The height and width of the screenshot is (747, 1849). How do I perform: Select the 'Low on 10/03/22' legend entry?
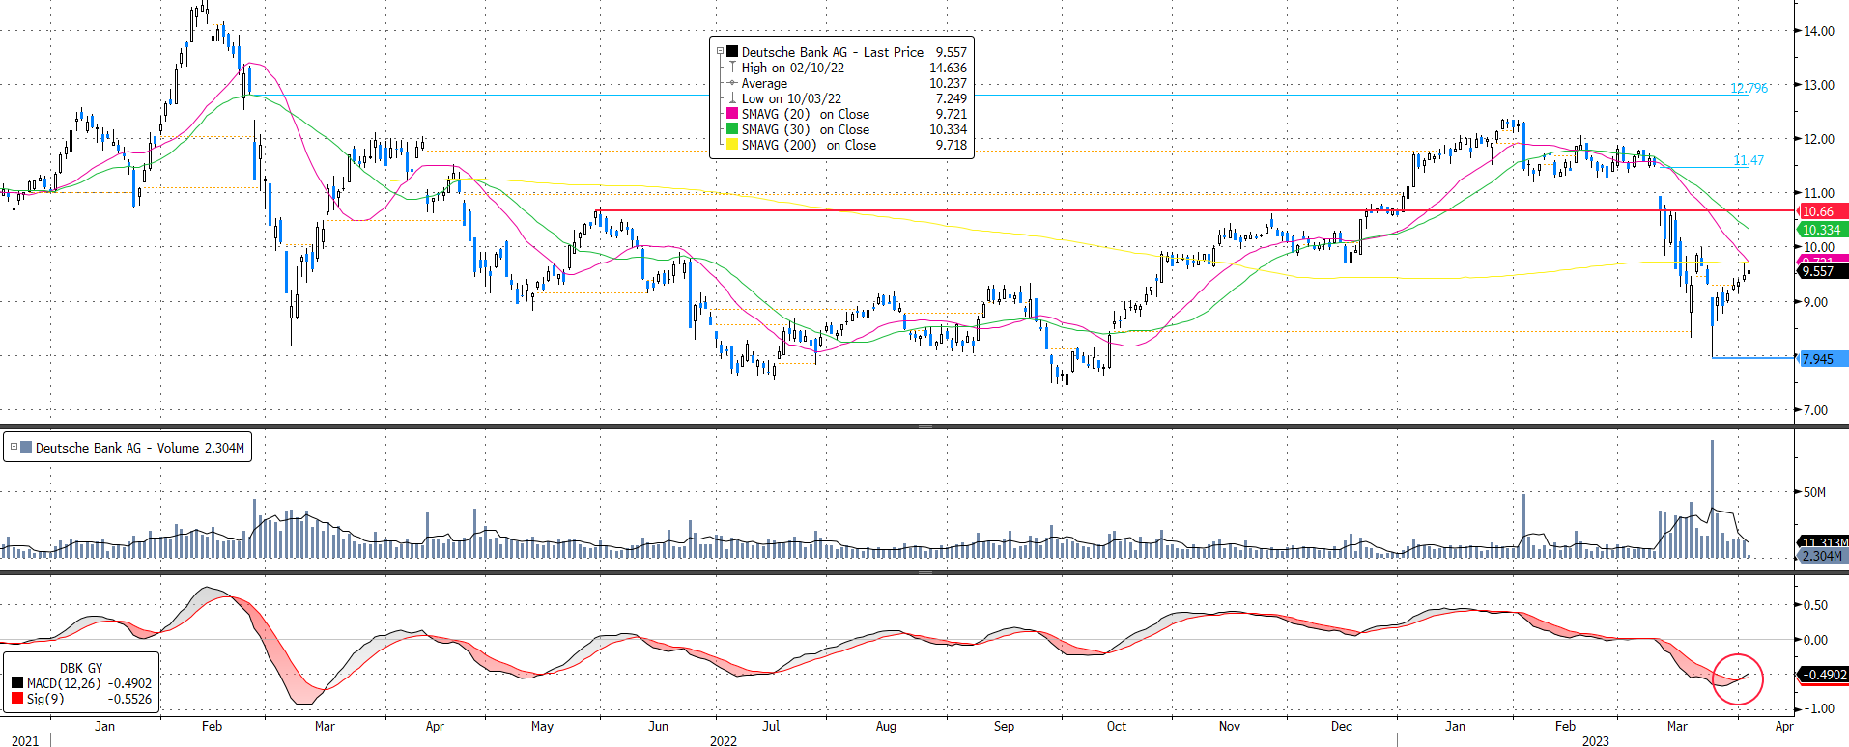[x=791, y=98]
